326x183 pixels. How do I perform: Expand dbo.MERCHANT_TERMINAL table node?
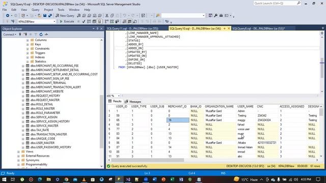point(23,83)
